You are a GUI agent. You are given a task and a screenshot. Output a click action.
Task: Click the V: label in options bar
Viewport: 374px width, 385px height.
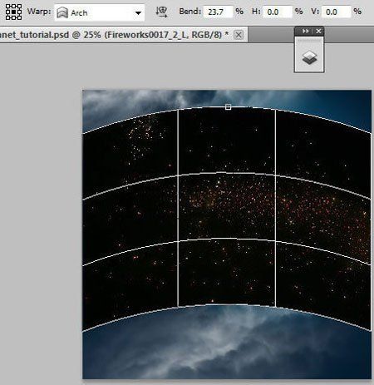(315, 12)
